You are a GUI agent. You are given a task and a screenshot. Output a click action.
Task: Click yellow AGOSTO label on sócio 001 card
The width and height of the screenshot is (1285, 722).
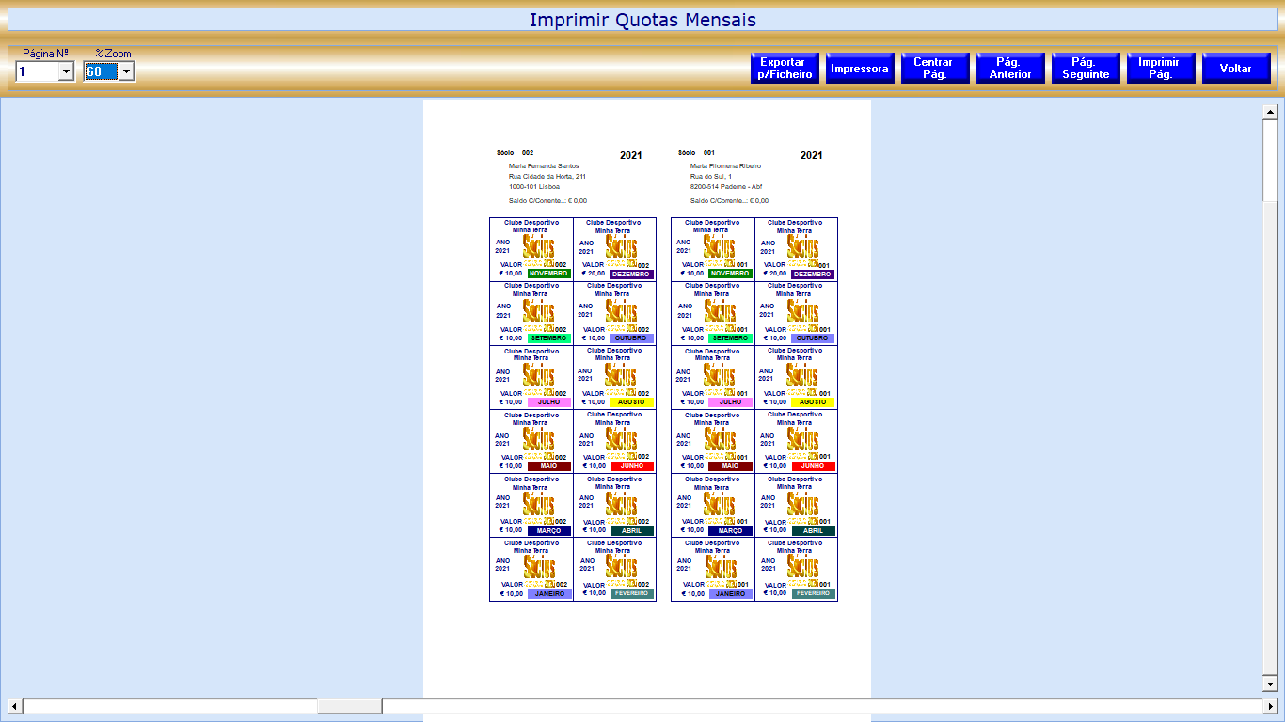pos(813,402)
